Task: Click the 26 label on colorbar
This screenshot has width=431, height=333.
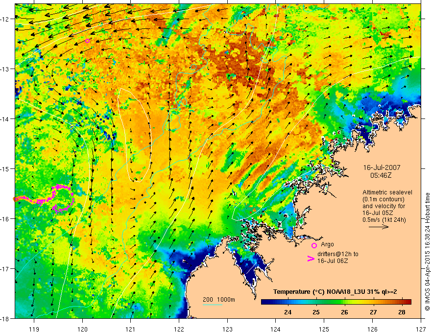Action: [344, 312]
